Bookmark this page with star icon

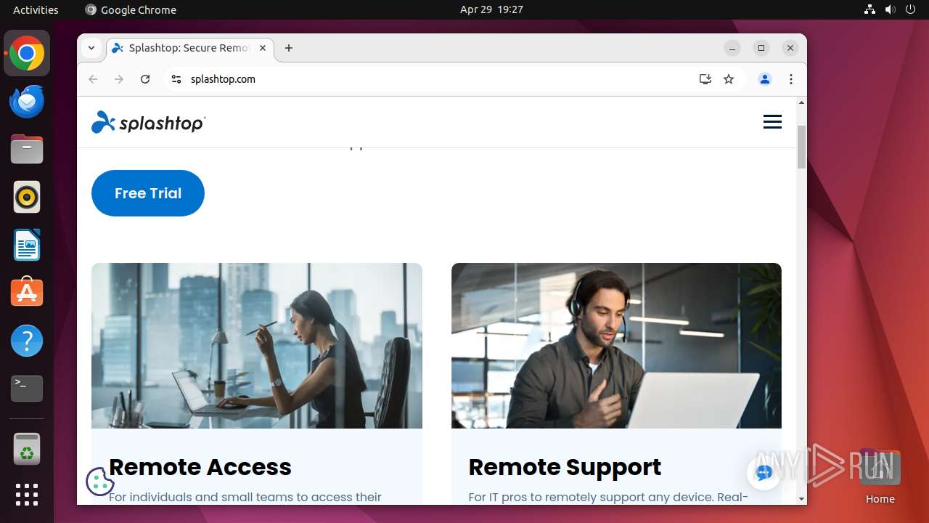pyautogui.click(x=729, y=79)
